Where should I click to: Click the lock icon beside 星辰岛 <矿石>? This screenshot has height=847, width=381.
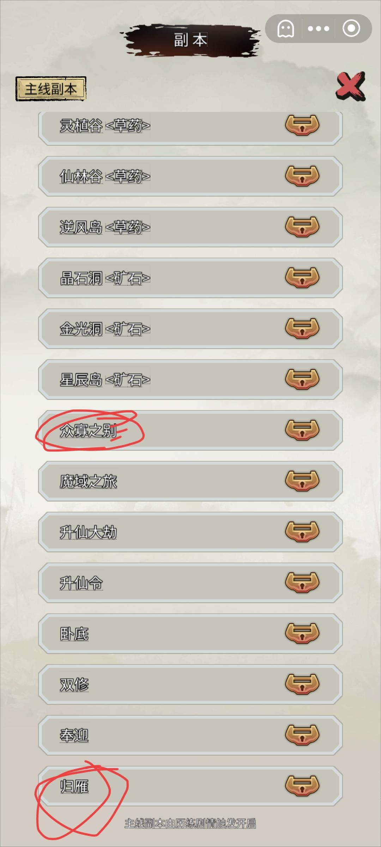click(x=302, y=379)
